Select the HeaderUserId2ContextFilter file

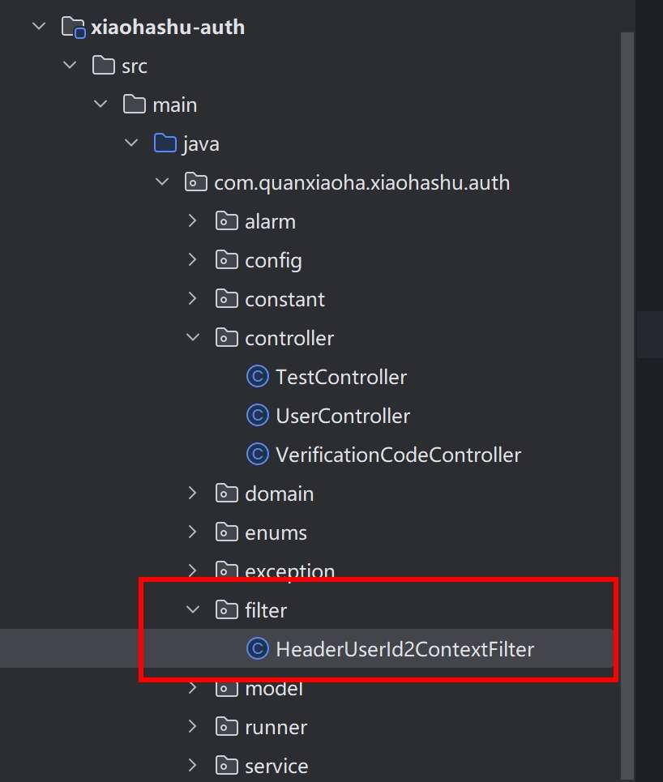(x=404, y=649)
